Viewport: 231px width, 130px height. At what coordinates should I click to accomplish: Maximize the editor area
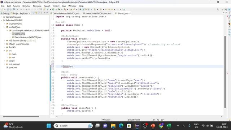point(226,13)
